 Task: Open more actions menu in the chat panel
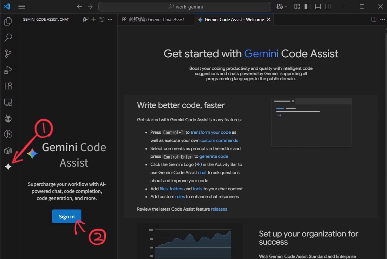tap(110, 19)
